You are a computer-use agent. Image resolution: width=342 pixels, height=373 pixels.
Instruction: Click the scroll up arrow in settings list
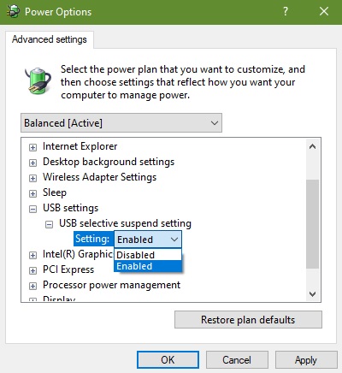click(313, 146)
